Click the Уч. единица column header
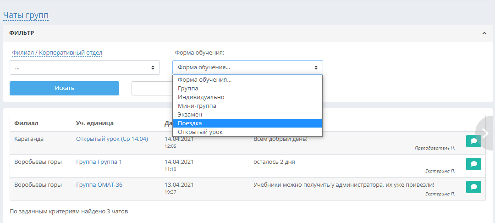 [x=95, y=123]
